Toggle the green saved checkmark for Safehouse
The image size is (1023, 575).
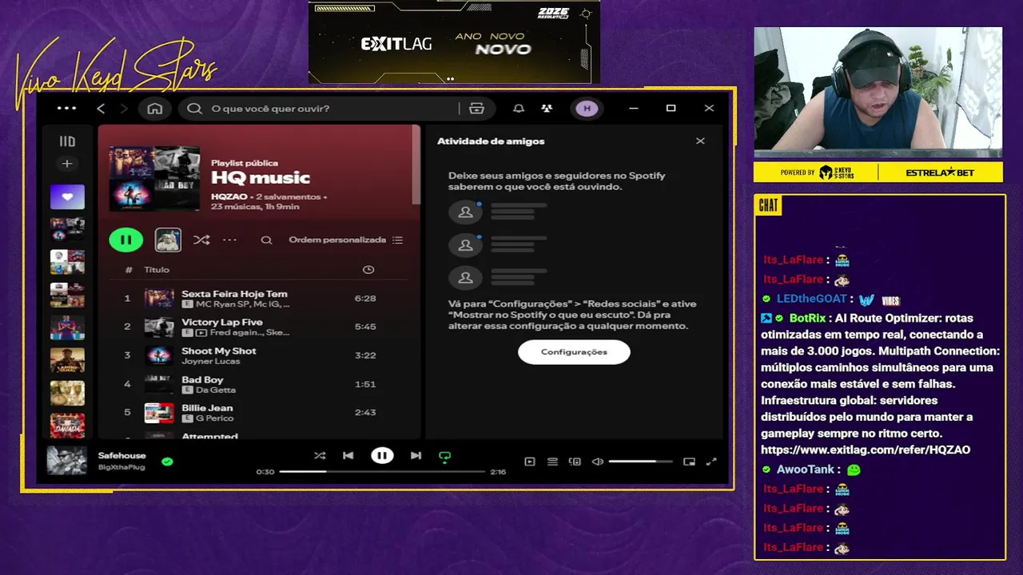(x=167, y=462)
